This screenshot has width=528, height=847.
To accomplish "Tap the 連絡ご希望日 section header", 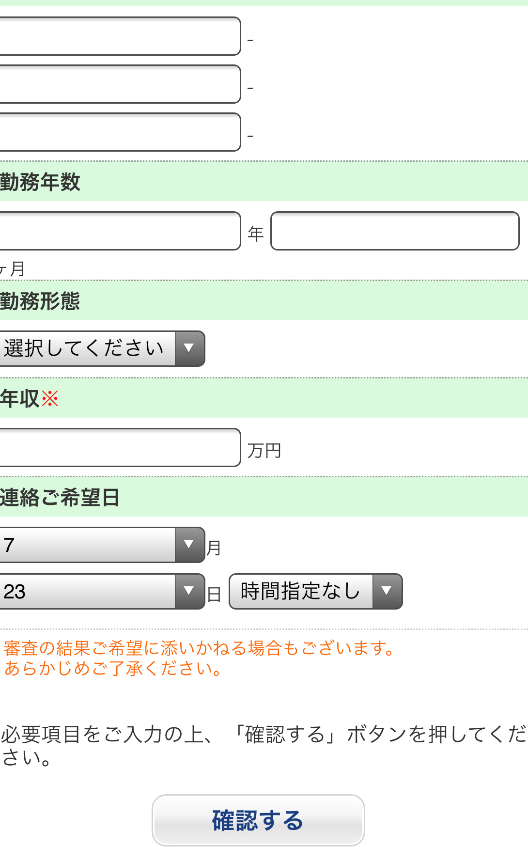I will (x=60, y=498).
